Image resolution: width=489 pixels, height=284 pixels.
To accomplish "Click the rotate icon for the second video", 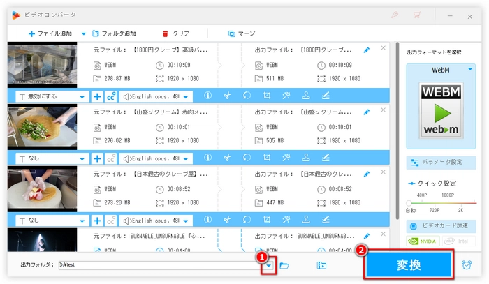I will [x=247, y=158].
